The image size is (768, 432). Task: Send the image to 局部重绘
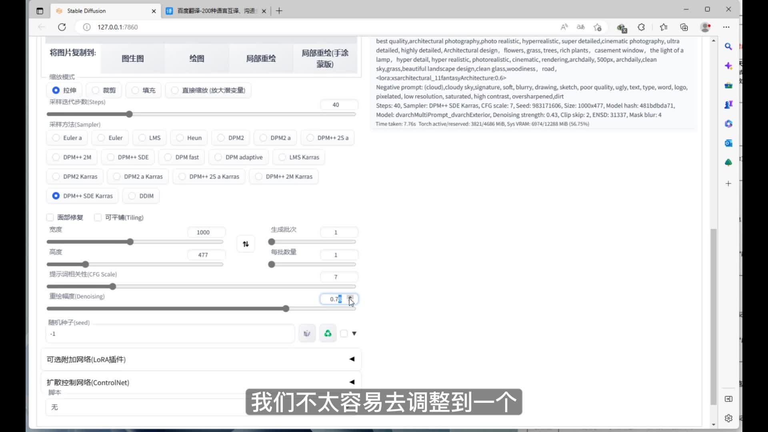[261, 58]
